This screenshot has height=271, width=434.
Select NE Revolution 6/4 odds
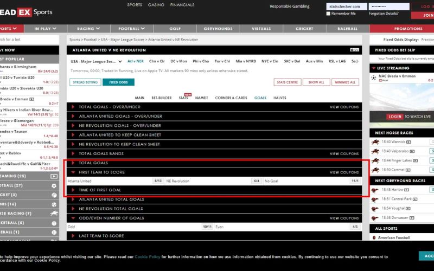[x=257, y=181]
